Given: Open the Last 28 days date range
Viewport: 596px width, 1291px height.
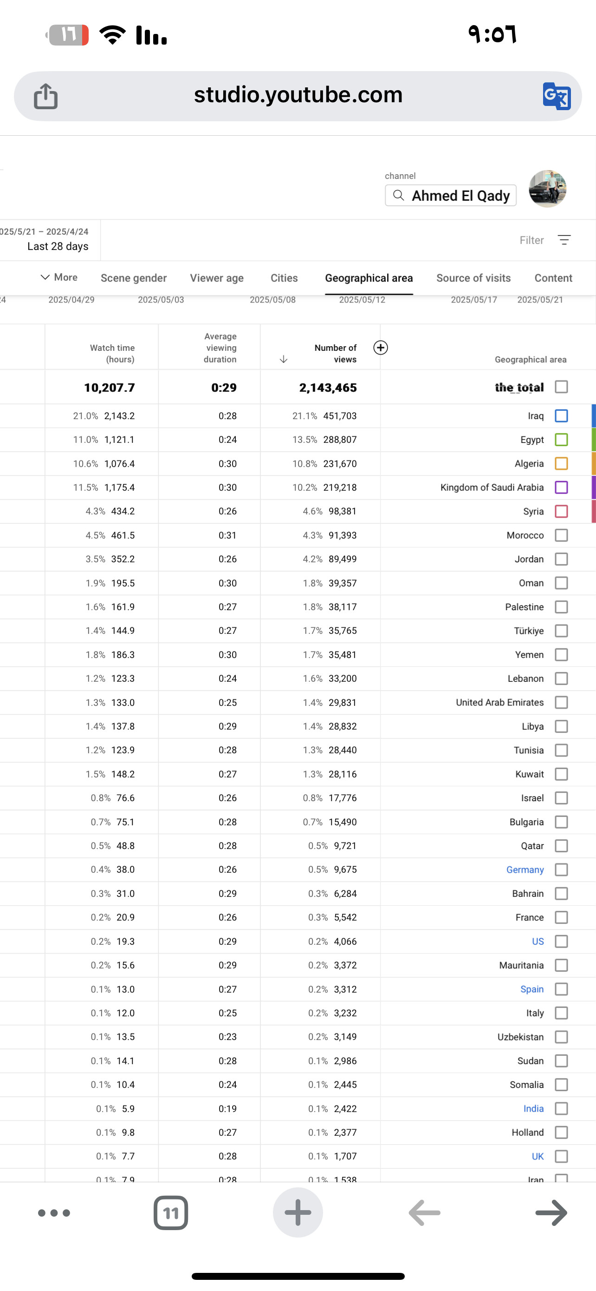Looking at the screenshot, I should pos(50,239).
